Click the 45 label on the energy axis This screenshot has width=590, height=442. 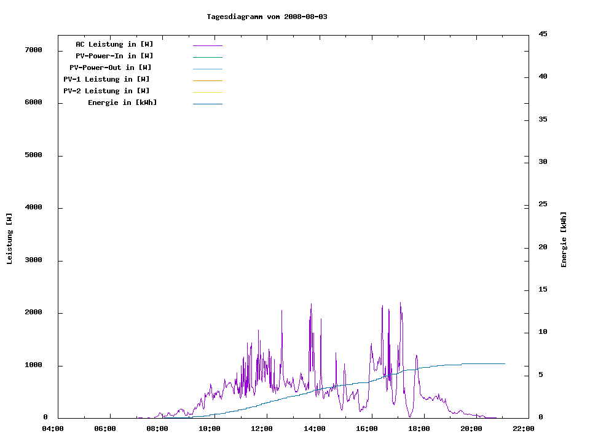click(543, 34)
